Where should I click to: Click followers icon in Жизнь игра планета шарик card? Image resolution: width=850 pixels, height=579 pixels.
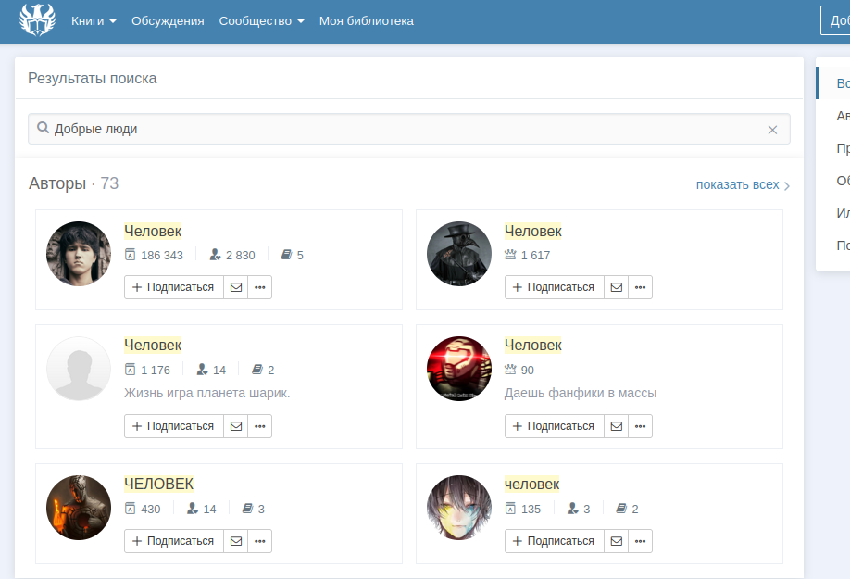[x=202, y=370]
